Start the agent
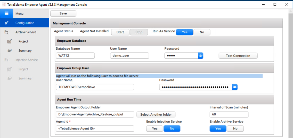 point(120,32)
